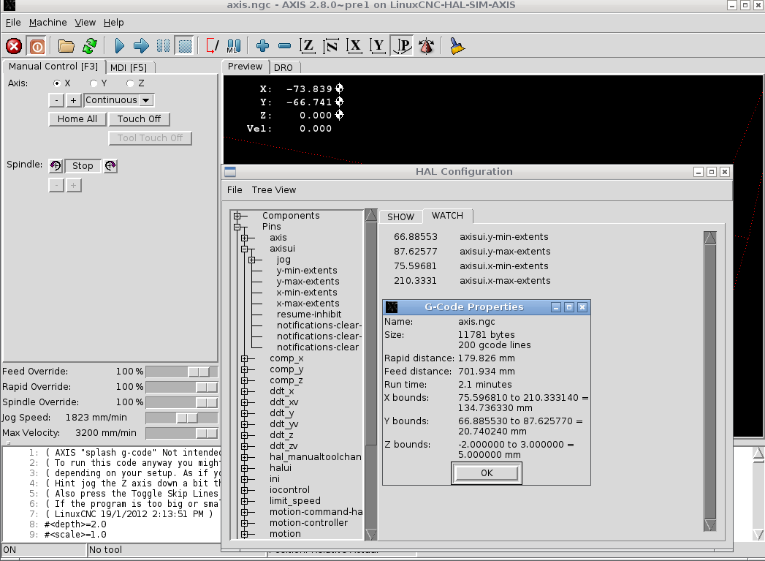Toggle optional pause M1 icon

click(234, 46)
